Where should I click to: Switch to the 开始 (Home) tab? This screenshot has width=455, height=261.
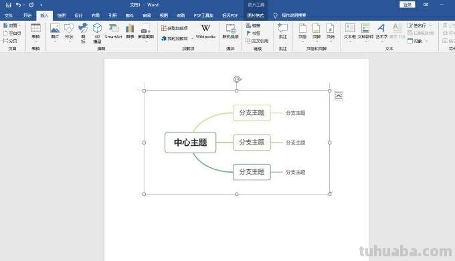27,15
